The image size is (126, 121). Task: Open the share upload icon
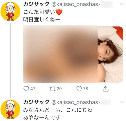pos(106,89)
